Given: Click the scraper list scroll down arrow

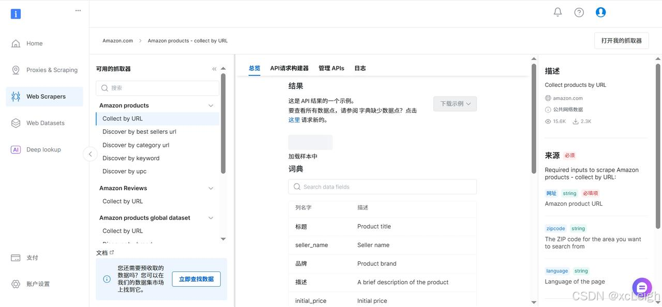Looking at the screenshot, I should click(223, 239).
